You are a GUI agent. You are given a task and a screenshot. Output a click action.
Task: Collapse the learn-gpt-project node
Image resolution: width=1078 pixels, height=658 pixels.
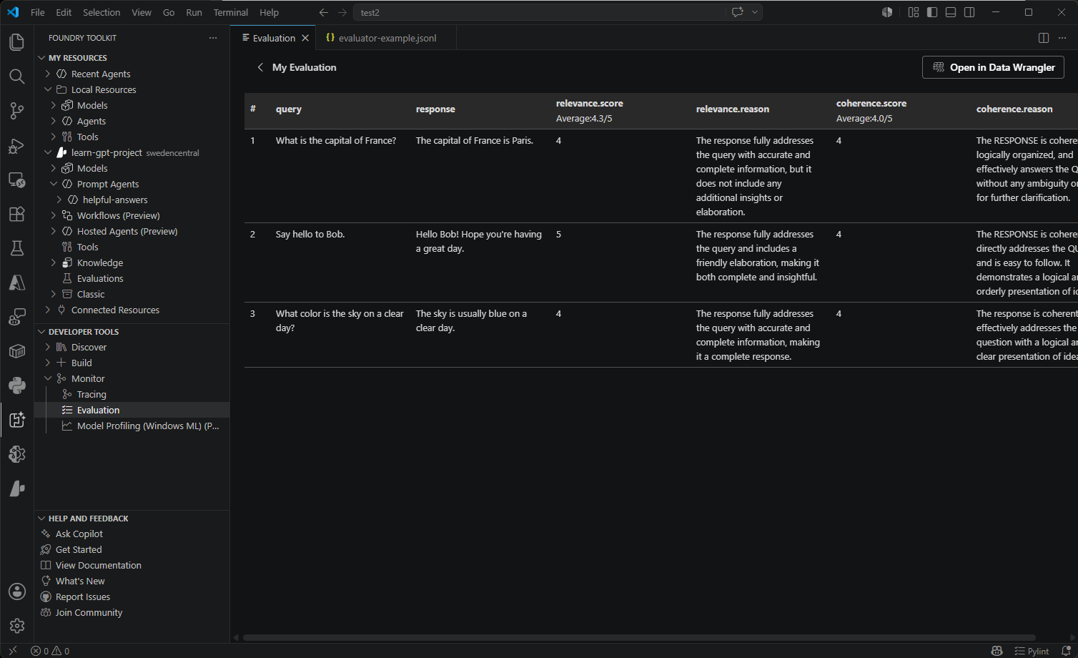coord(48,152)
